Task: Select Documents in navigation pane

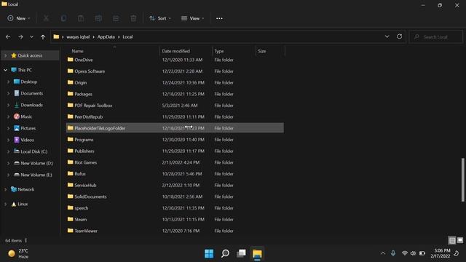Action: point(32,93)
